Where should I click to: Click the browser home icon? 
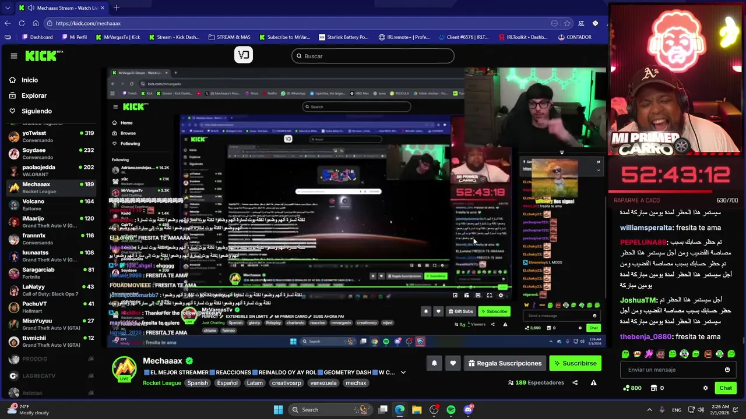click(36, 23)
